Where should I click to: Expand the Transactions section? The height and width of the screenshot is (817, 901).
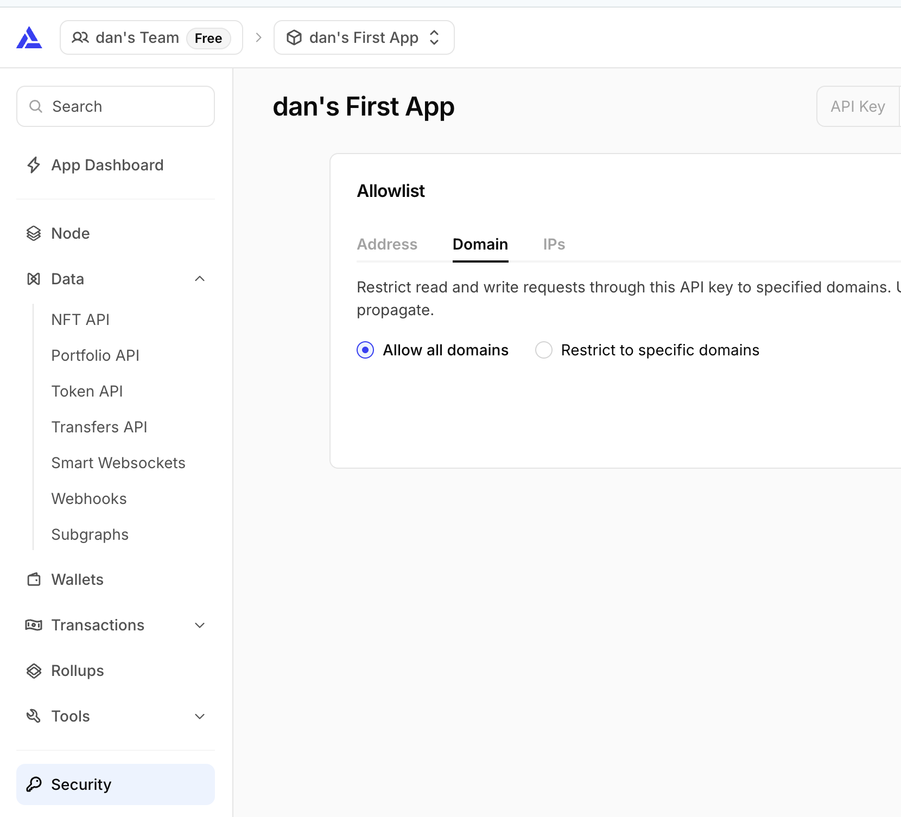click(200, 625)
